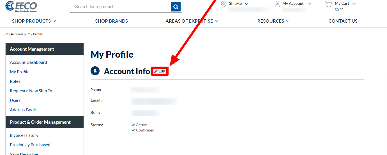Click the $0.00 cart total

(x=339, y=10)
